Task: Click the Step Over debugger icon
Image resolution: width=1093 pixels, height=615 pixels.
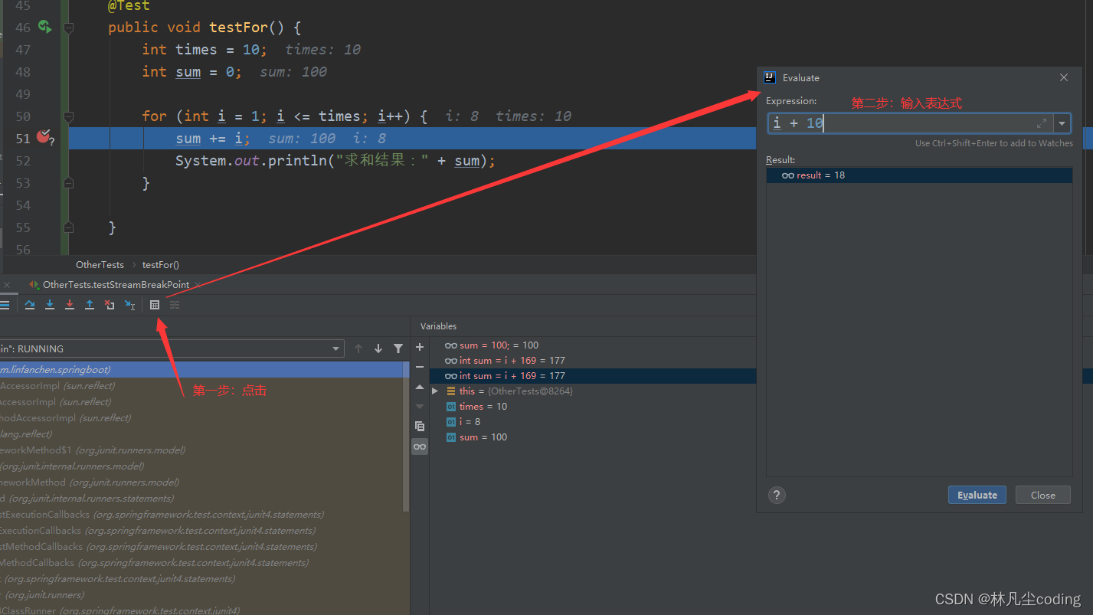Action: (x=30, y=305)
